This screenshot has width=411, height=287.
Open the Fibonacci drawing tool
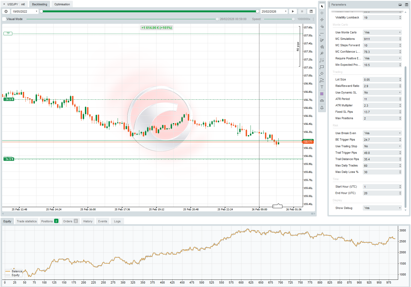(x=322, y=60)
